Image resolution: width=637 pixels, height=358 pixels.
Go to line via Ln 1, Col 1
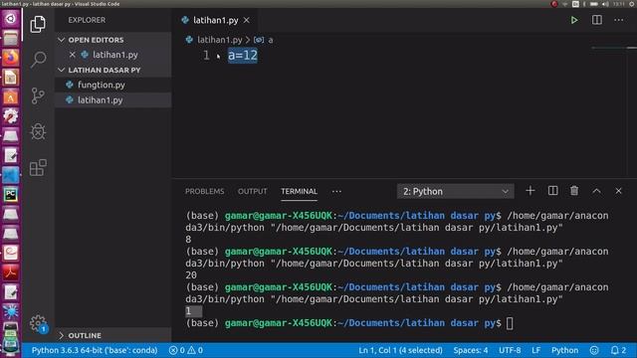[400, 350]
